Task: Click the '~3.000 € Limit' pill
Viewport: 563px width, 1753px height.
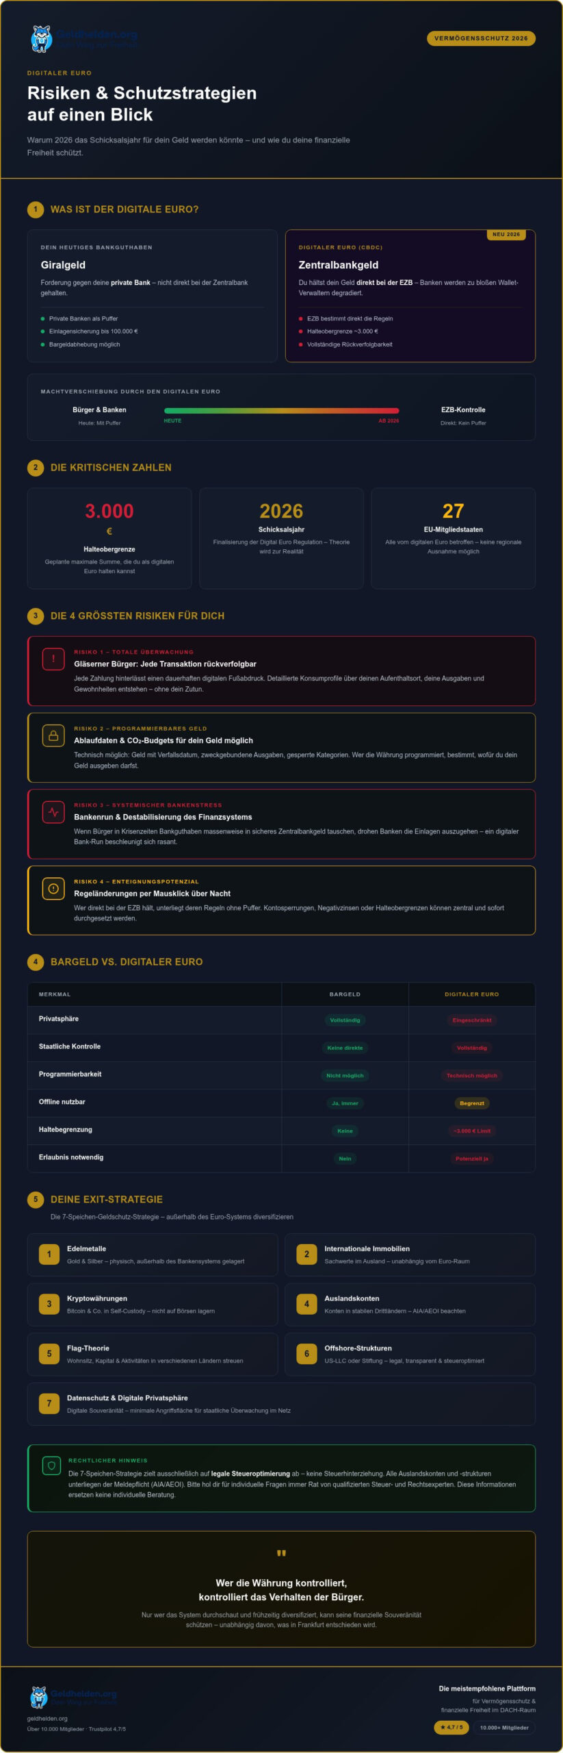Action: tap(472, 1131)
